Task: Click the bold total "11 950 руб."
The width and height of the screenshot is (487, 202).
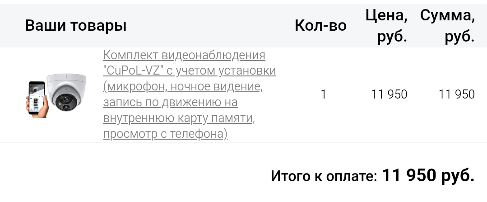Action: coord(428,175)
